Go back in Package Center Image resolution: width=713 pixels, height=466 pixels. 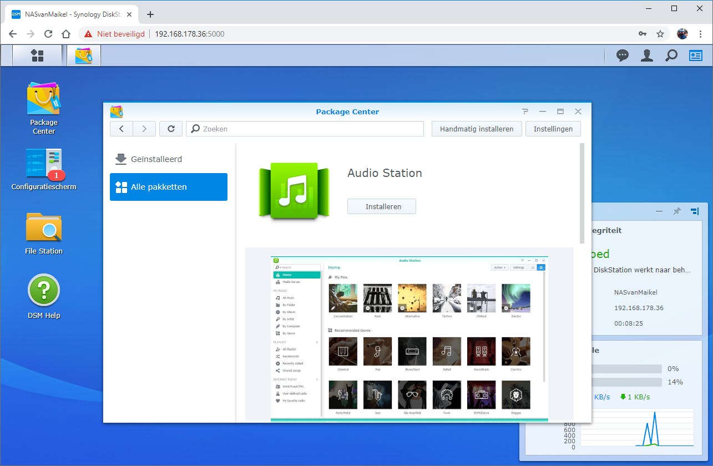click(122, 129)
